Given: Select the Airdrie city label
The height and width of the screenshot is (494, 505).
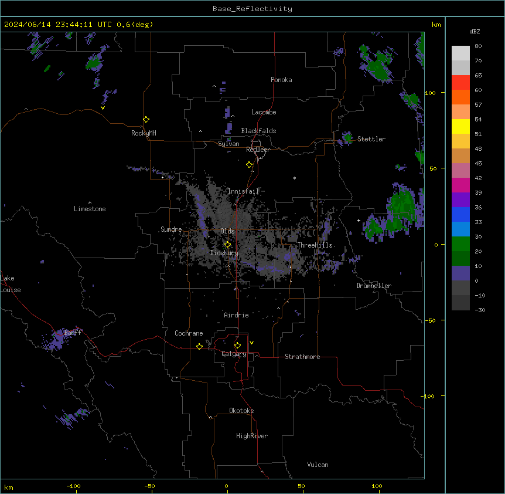Looking at the screenshot, I should click(237, 315).
